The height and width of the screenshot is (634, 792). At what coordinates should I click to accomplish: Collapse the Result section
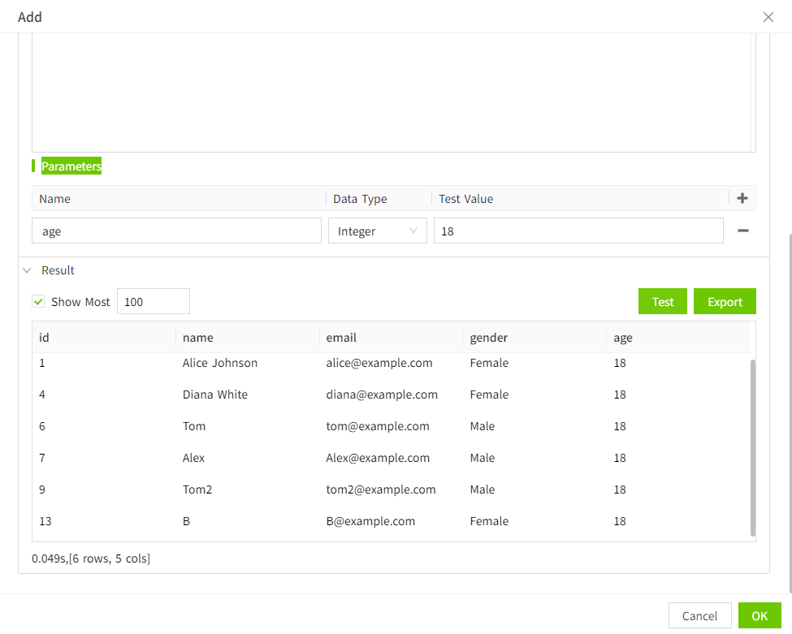[27, 270]
